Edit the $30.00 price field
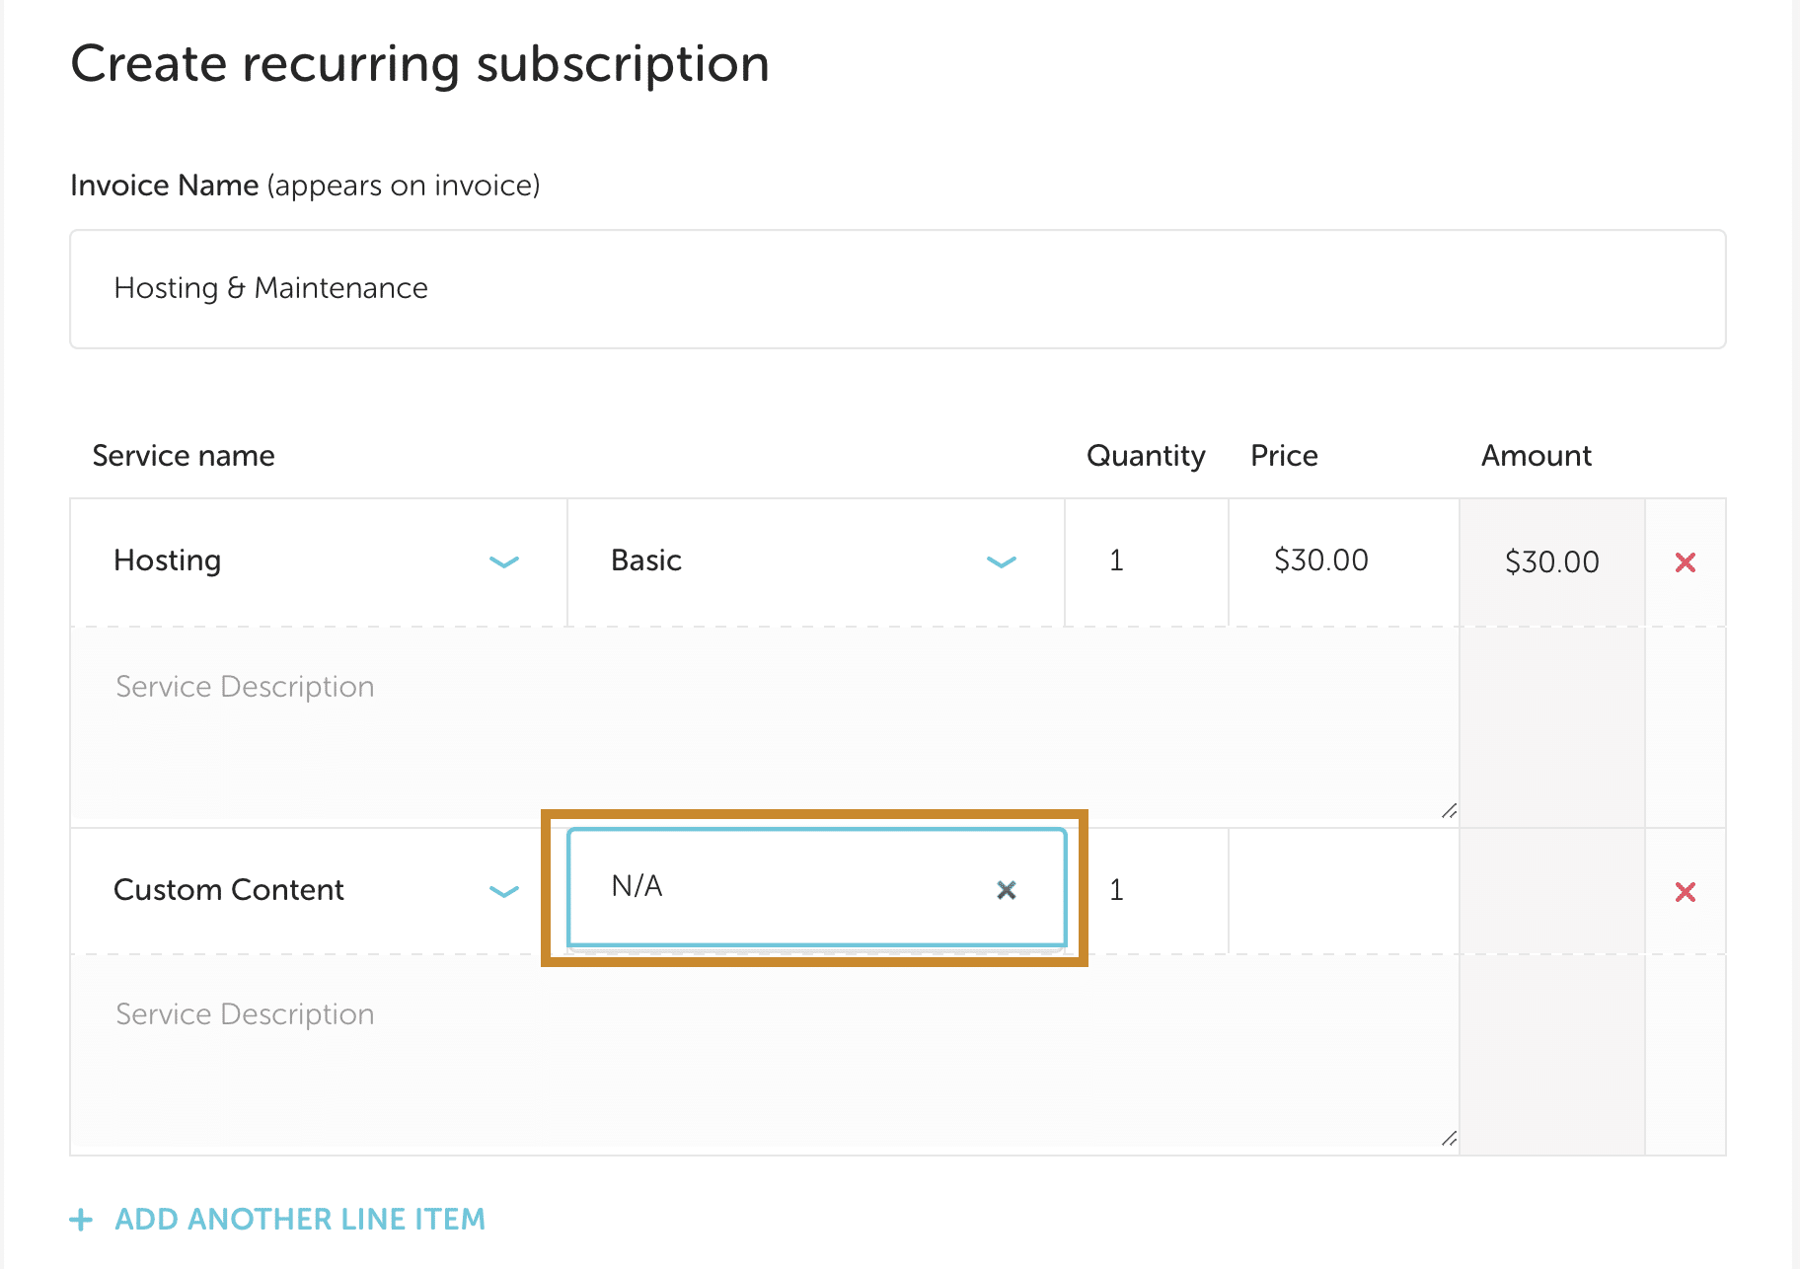1800x1269 pixels. 1342,561
